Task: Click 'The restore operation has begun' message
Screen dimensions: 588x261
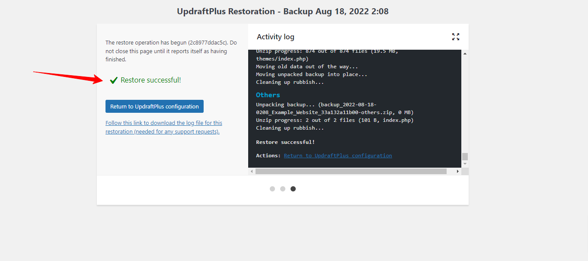Action: pos(172,51)
